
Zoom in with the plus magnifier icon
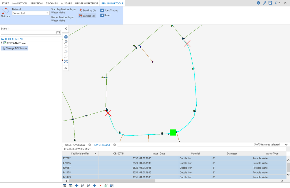point(66,42)
